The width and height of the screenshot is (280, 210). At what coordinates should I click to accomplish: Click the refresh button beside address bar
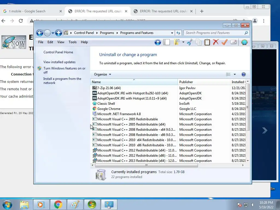tap(178, 33)
